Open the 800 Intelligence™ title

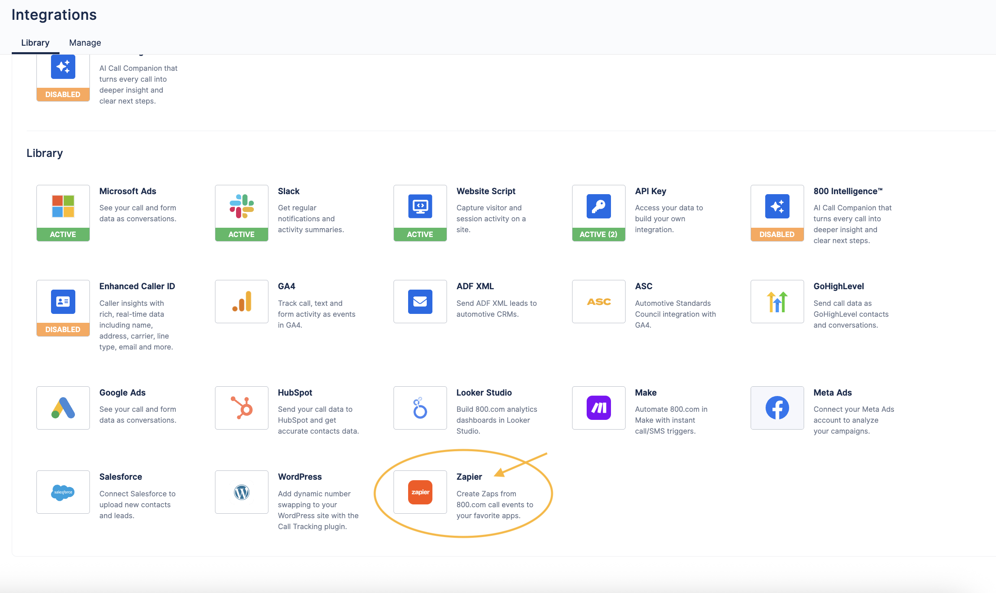(x=848, y=191)
